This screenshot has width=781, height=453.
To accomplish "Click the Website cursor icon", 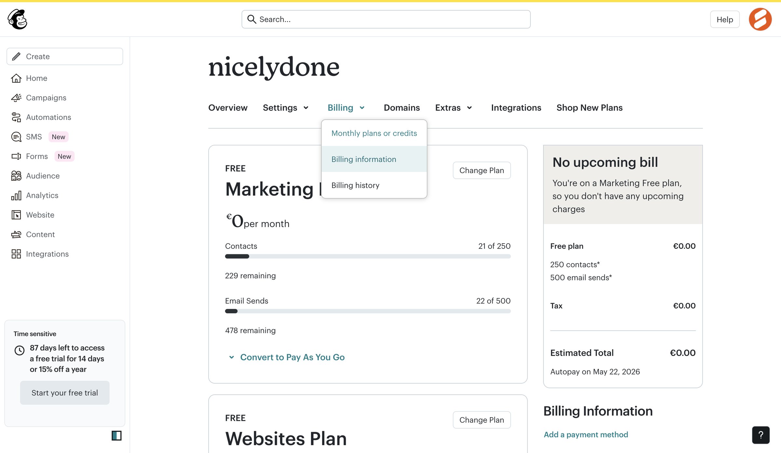I will click(16, 215).
